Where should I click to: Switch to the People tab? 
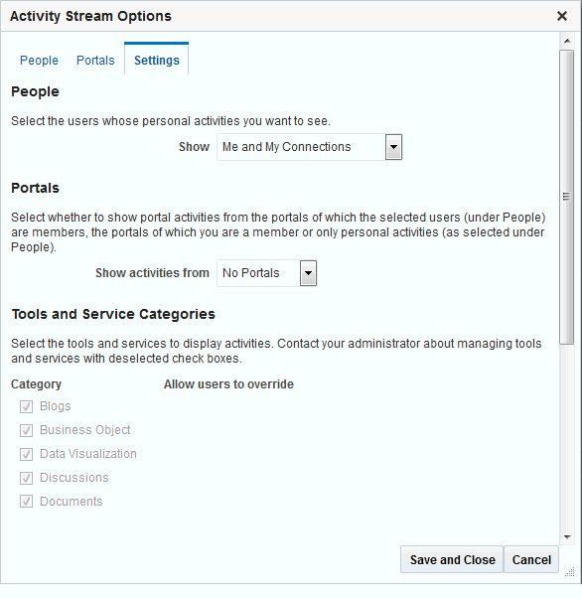[x=39, y=61]
